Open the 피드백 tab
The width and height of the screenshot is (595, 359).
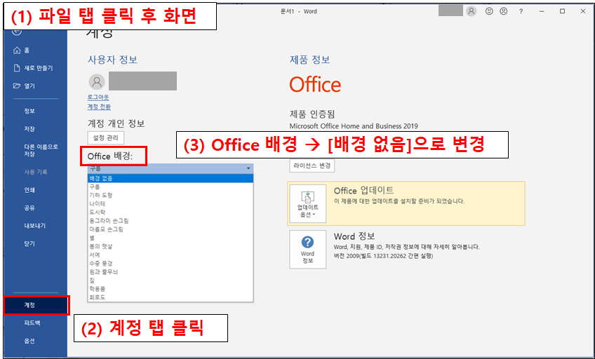point(32,323)
